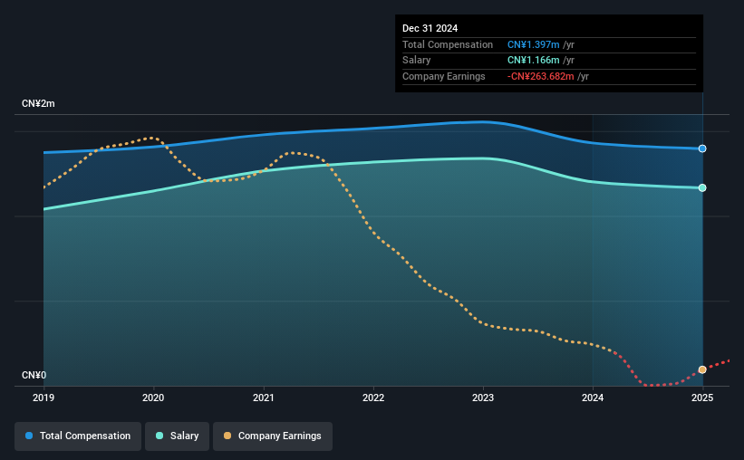Click the 2023 x-axis label
This screenshot has width=744, height=460.
tap(483, 398)
